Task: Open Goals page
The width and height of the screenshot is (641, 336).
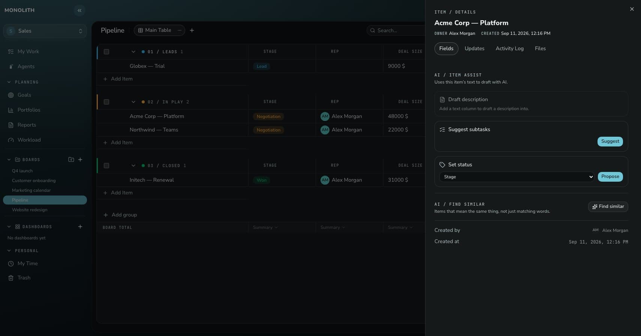Action: [45, 95]
